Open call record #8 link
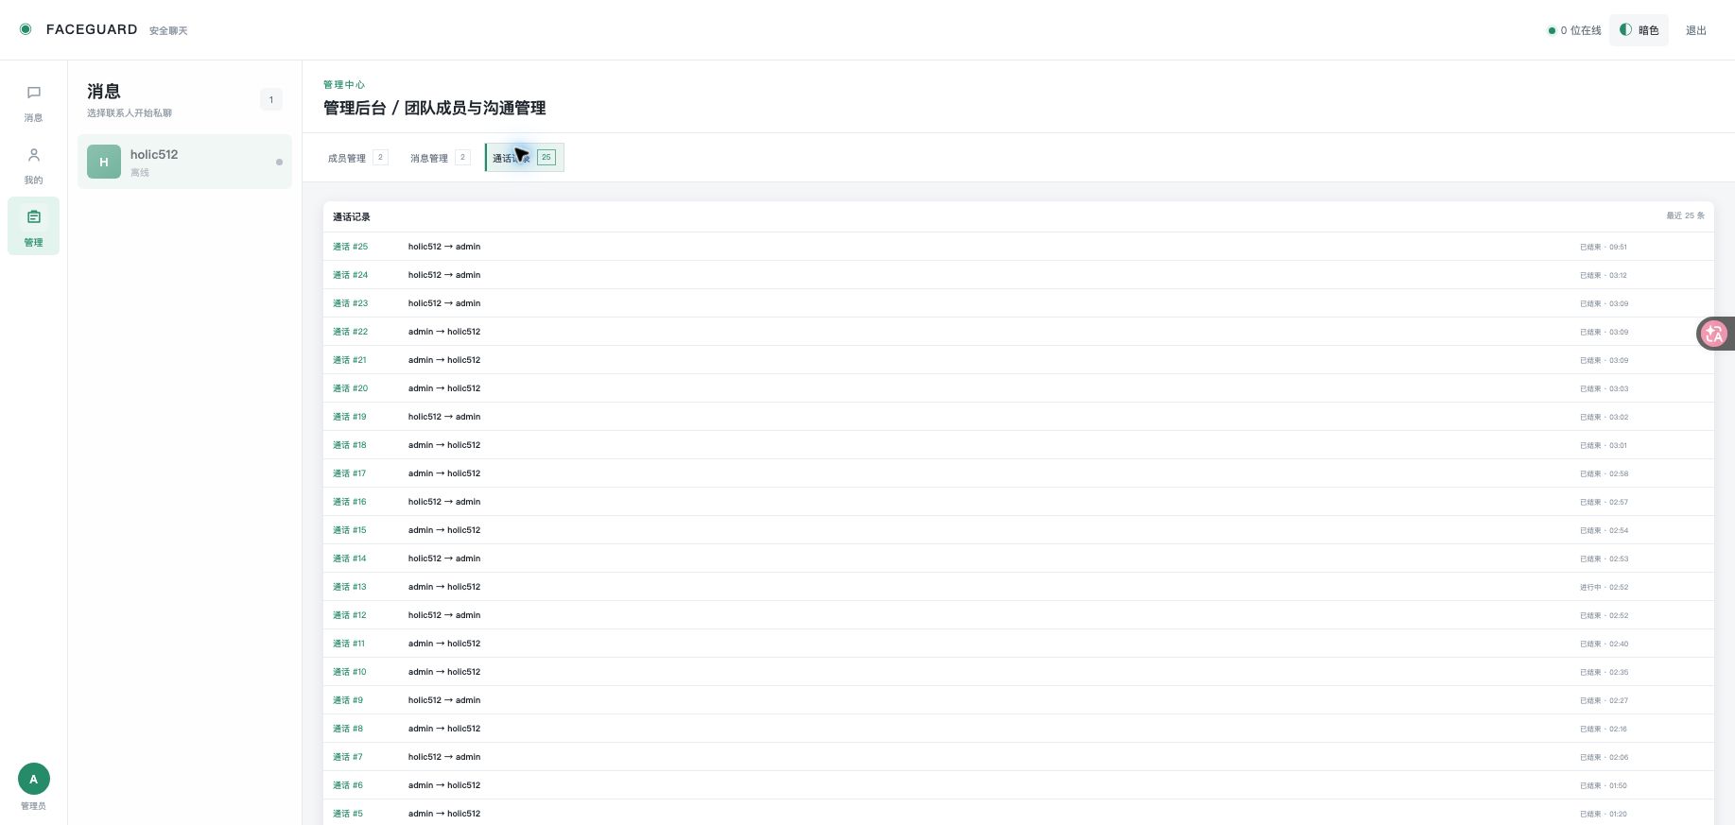 point(347,729)
